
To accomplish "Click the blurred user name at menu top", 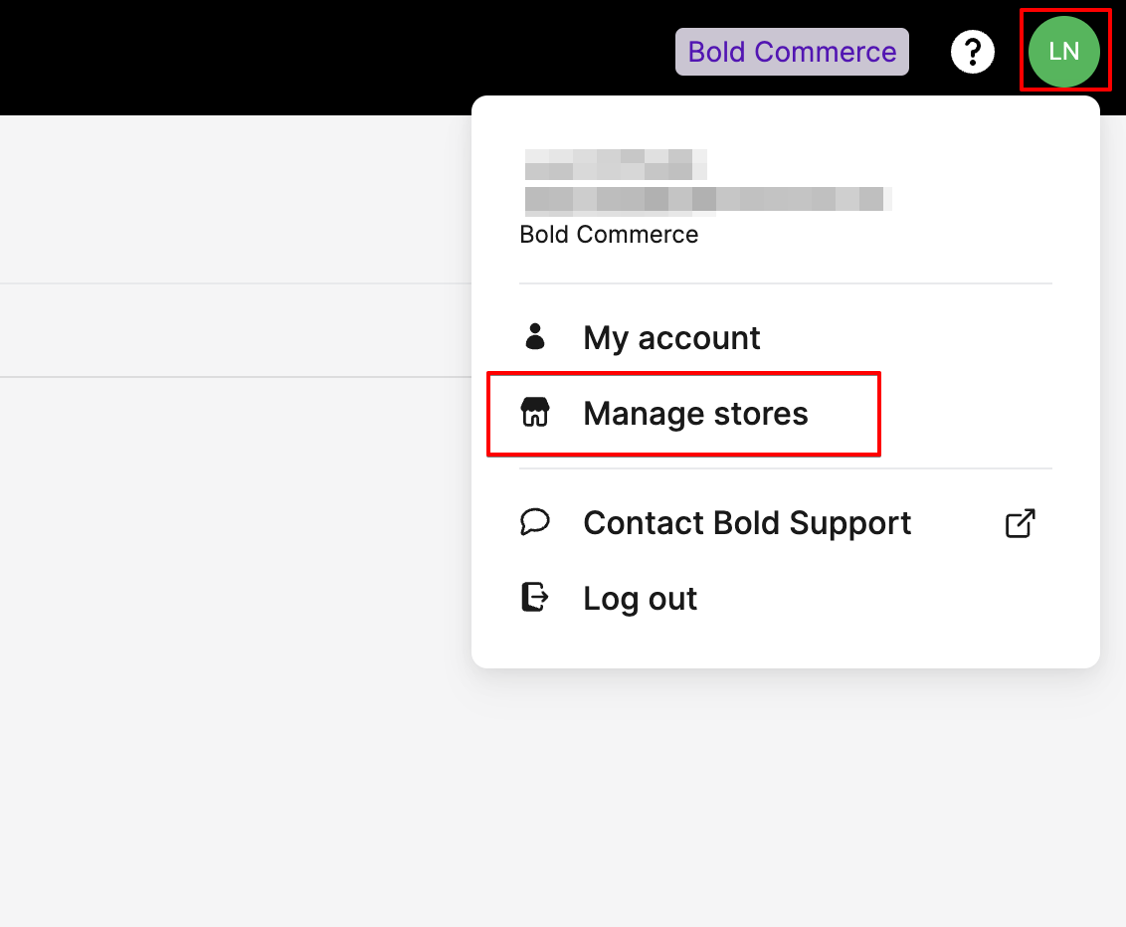I will (x=612, y=165).
